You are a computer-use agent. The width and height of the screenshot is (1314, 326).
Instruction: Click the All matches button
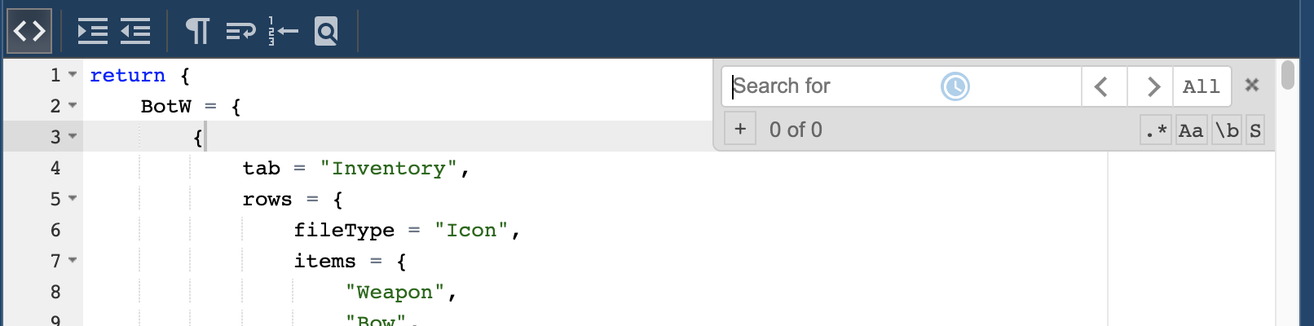point(1201,86)
